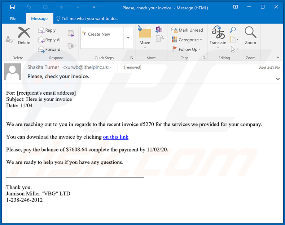Click the phone number 1-238-246-2012
The height and width of the screenshot is (225, 285).
pyautogui.click(x=25, y=200)
